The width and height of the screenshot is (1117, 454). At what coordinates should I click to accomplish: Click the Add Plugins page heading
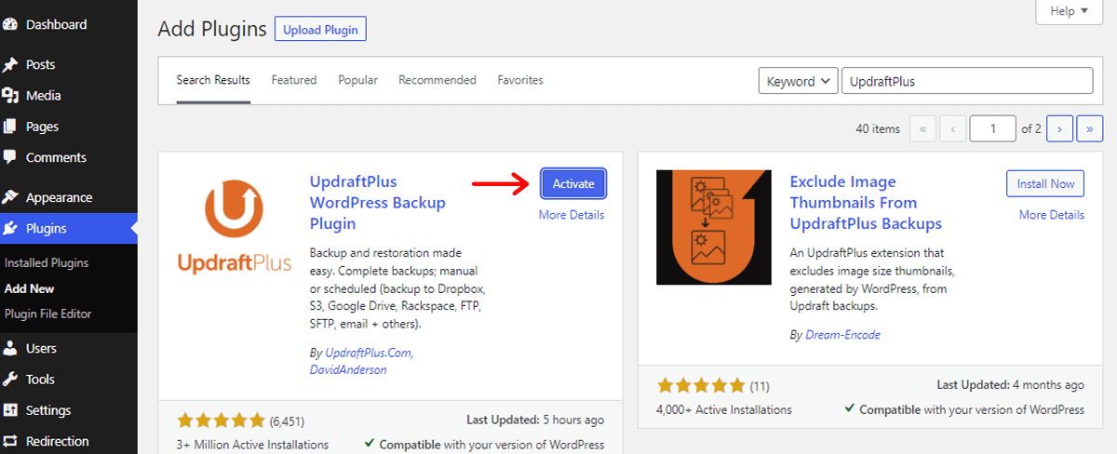click(212, 29)
